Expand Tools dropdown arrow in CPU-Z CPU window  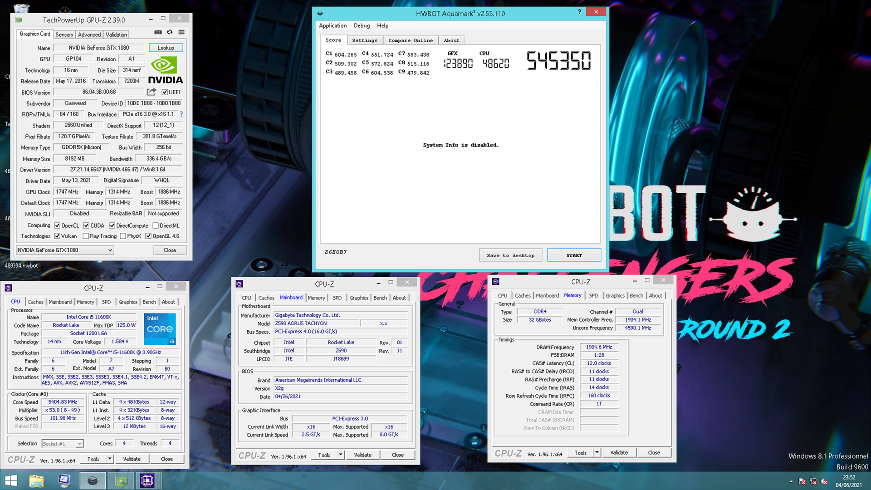pyautogui.click(x=109, y=459)
